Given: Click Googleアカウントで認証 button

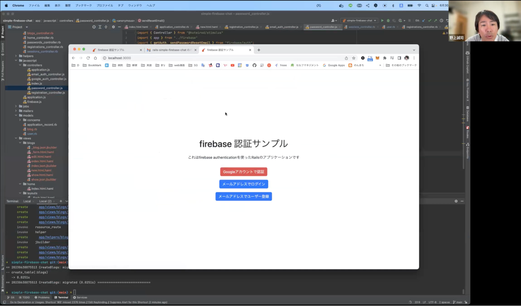Looking at the screenshot, I should (x=243, y=172).
